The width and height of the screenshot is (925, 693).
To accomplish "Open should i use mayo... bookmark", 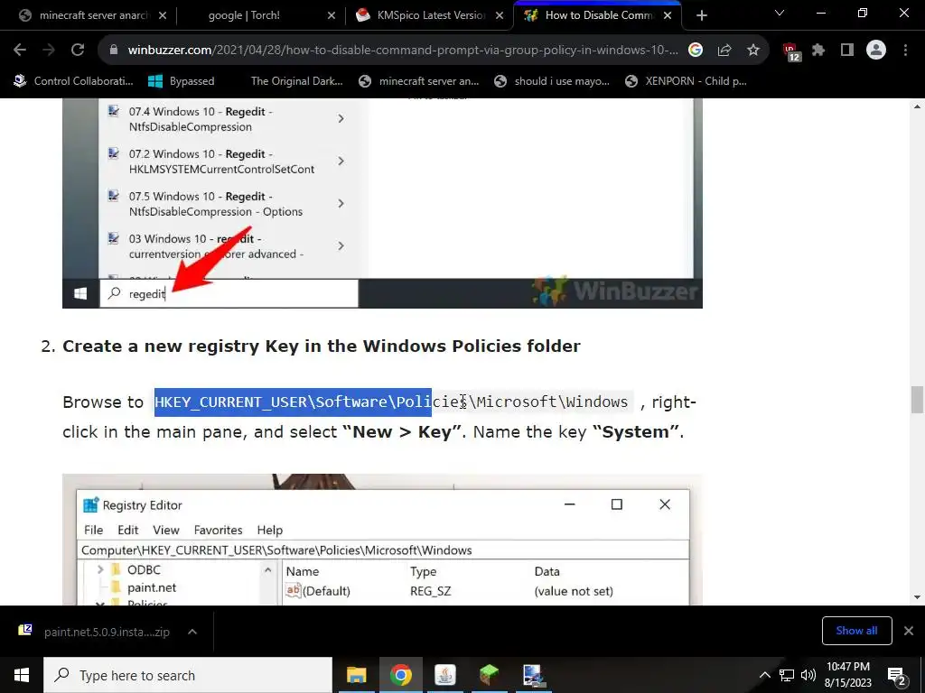I will tap(552, 81).
